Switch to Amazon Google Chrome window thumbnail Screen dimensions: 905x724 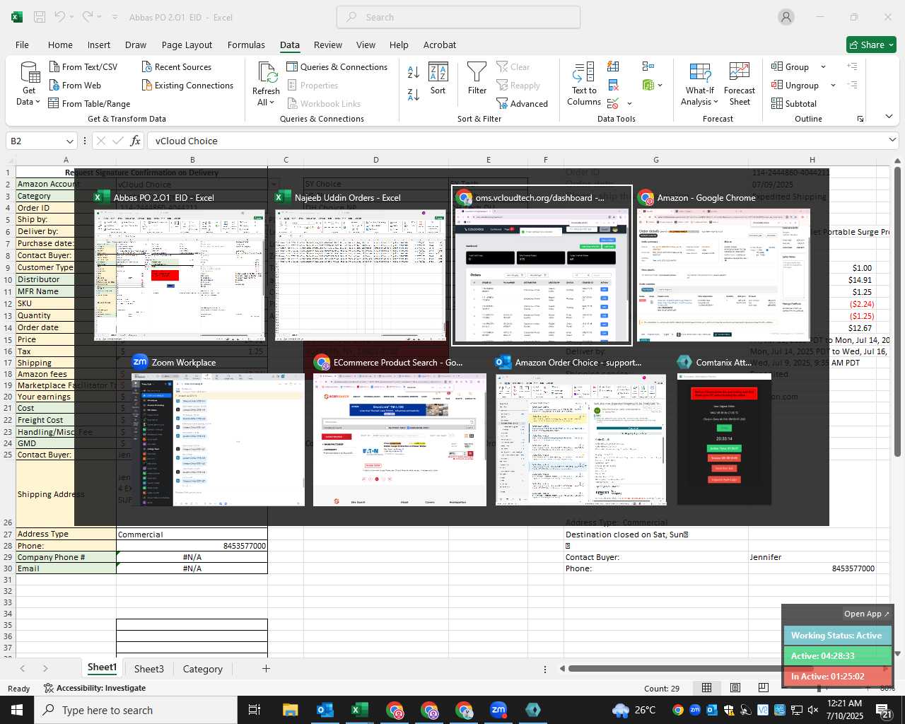[x=723, y=267]
